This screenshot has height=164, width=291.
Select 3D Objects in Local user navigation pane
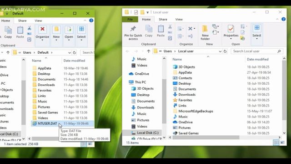pos(145,88)
